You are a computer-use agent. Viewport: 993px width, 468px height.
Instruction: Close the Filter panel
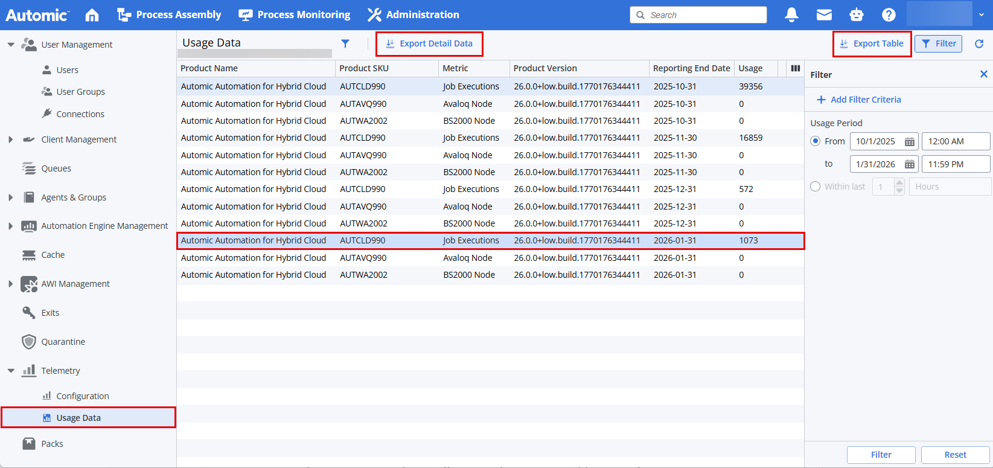coord(983,74)
